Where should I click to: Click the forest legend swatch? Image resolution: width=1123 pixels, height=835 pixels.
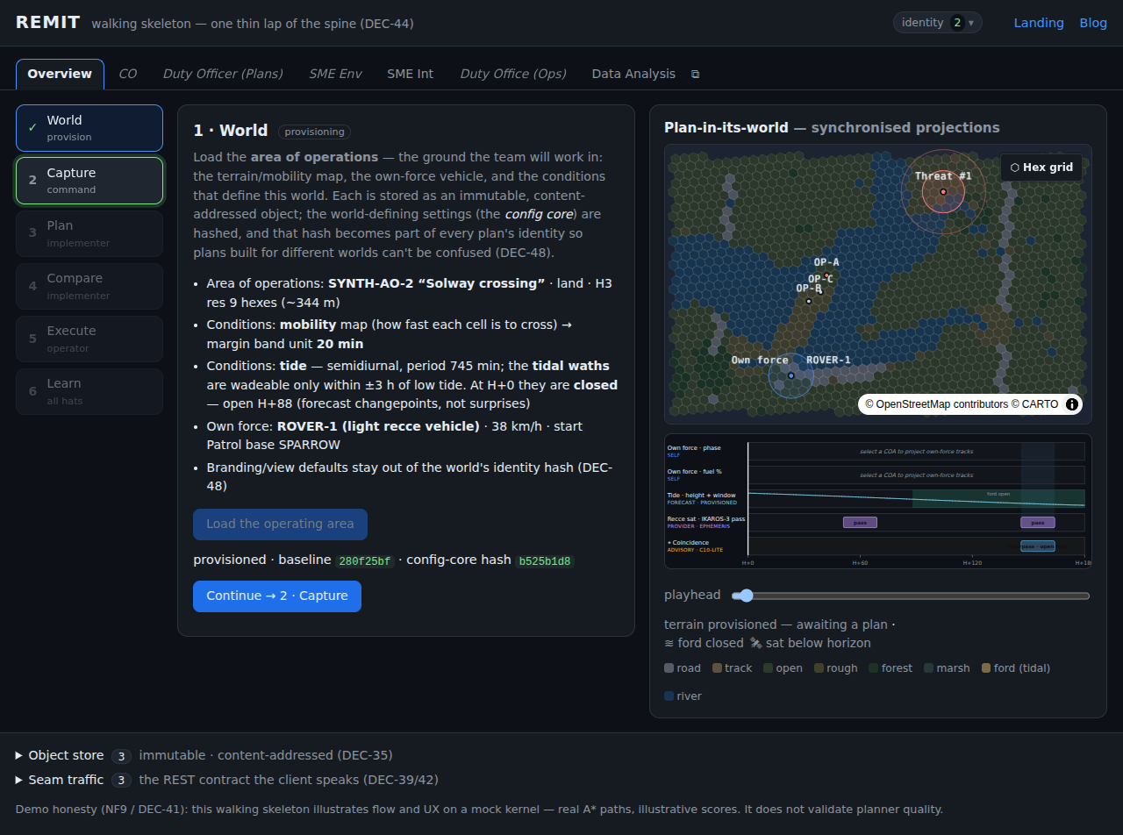874,668
